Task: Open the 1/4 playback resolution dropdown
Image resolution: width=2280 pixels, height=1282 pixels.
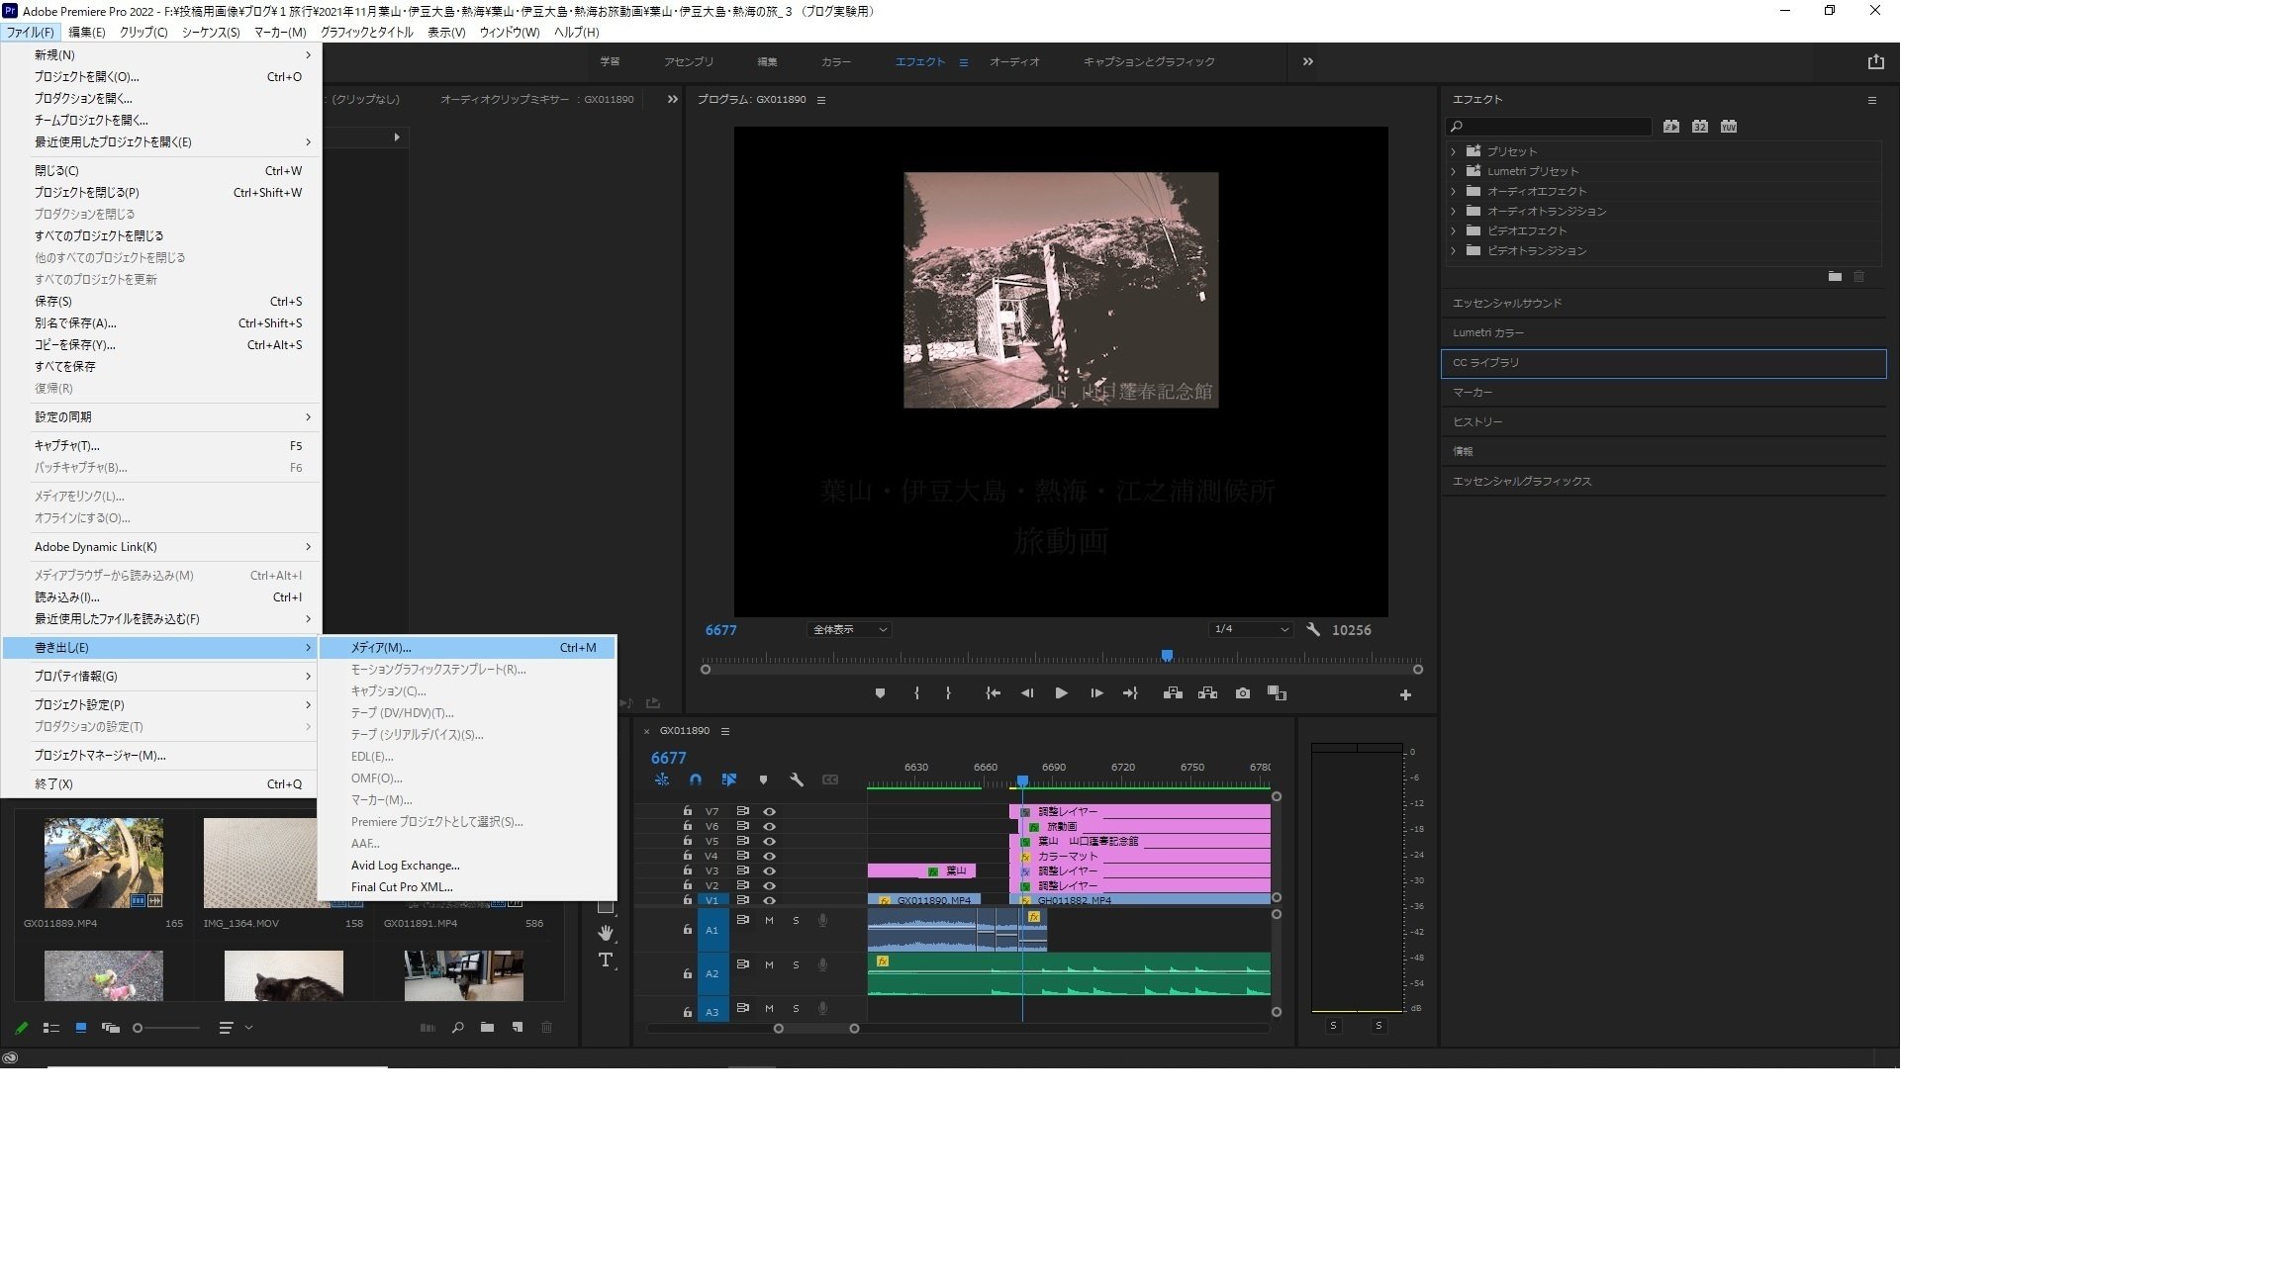Action: [1250, 629]
